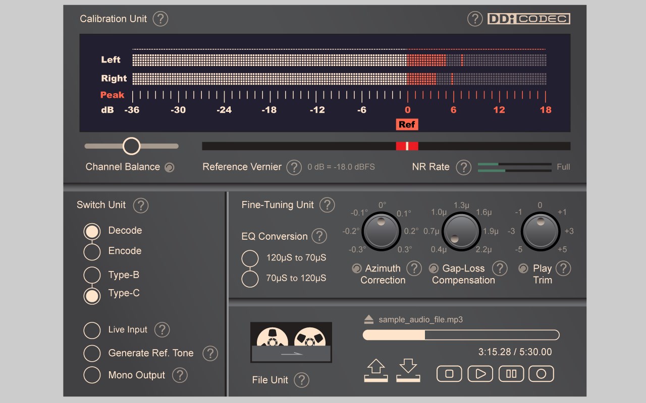This screenshot has height=403, width=646.
Task: Click the Left channel meter bar
Action: [339, 60]
